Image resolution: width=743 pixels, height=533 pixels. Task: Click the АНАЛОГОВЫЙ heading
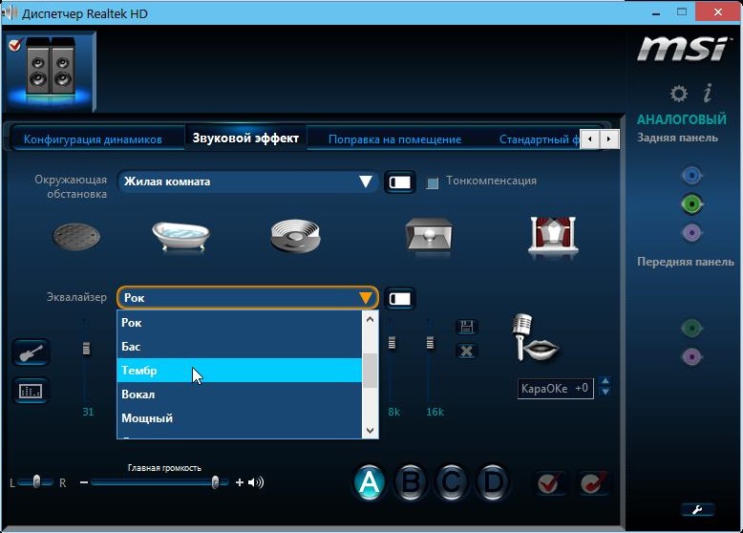point(681,118)
